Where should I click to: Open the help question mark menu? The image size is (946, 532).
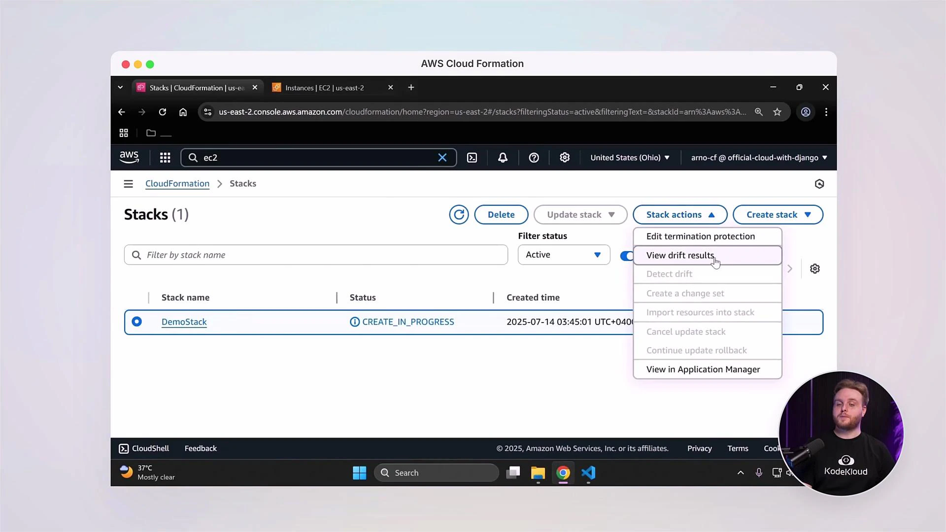point(534,158)
